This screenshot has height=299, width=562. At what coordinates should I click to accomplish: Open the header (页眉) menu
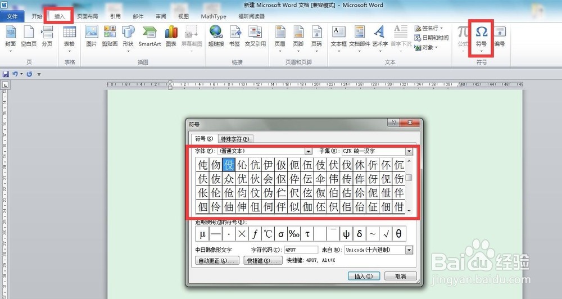click(x=280, y=38)
